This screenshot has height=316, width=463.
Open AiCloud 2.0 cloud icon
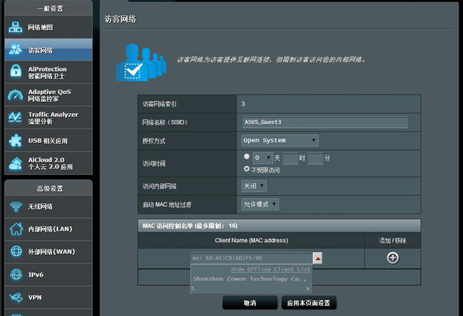point(15,164)
